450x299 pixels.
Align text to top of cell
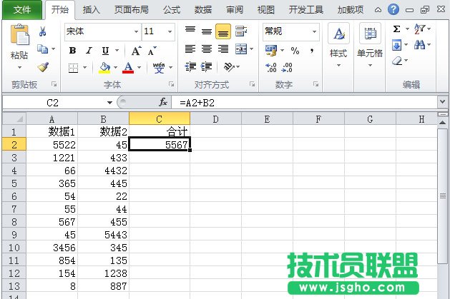[190, 30]
